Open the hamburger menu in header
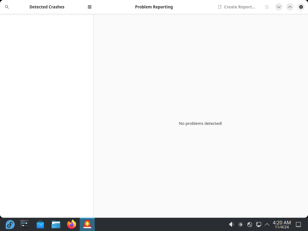This screenshot has height=231, width=308. pyautogui.click(x=90, y=7)
